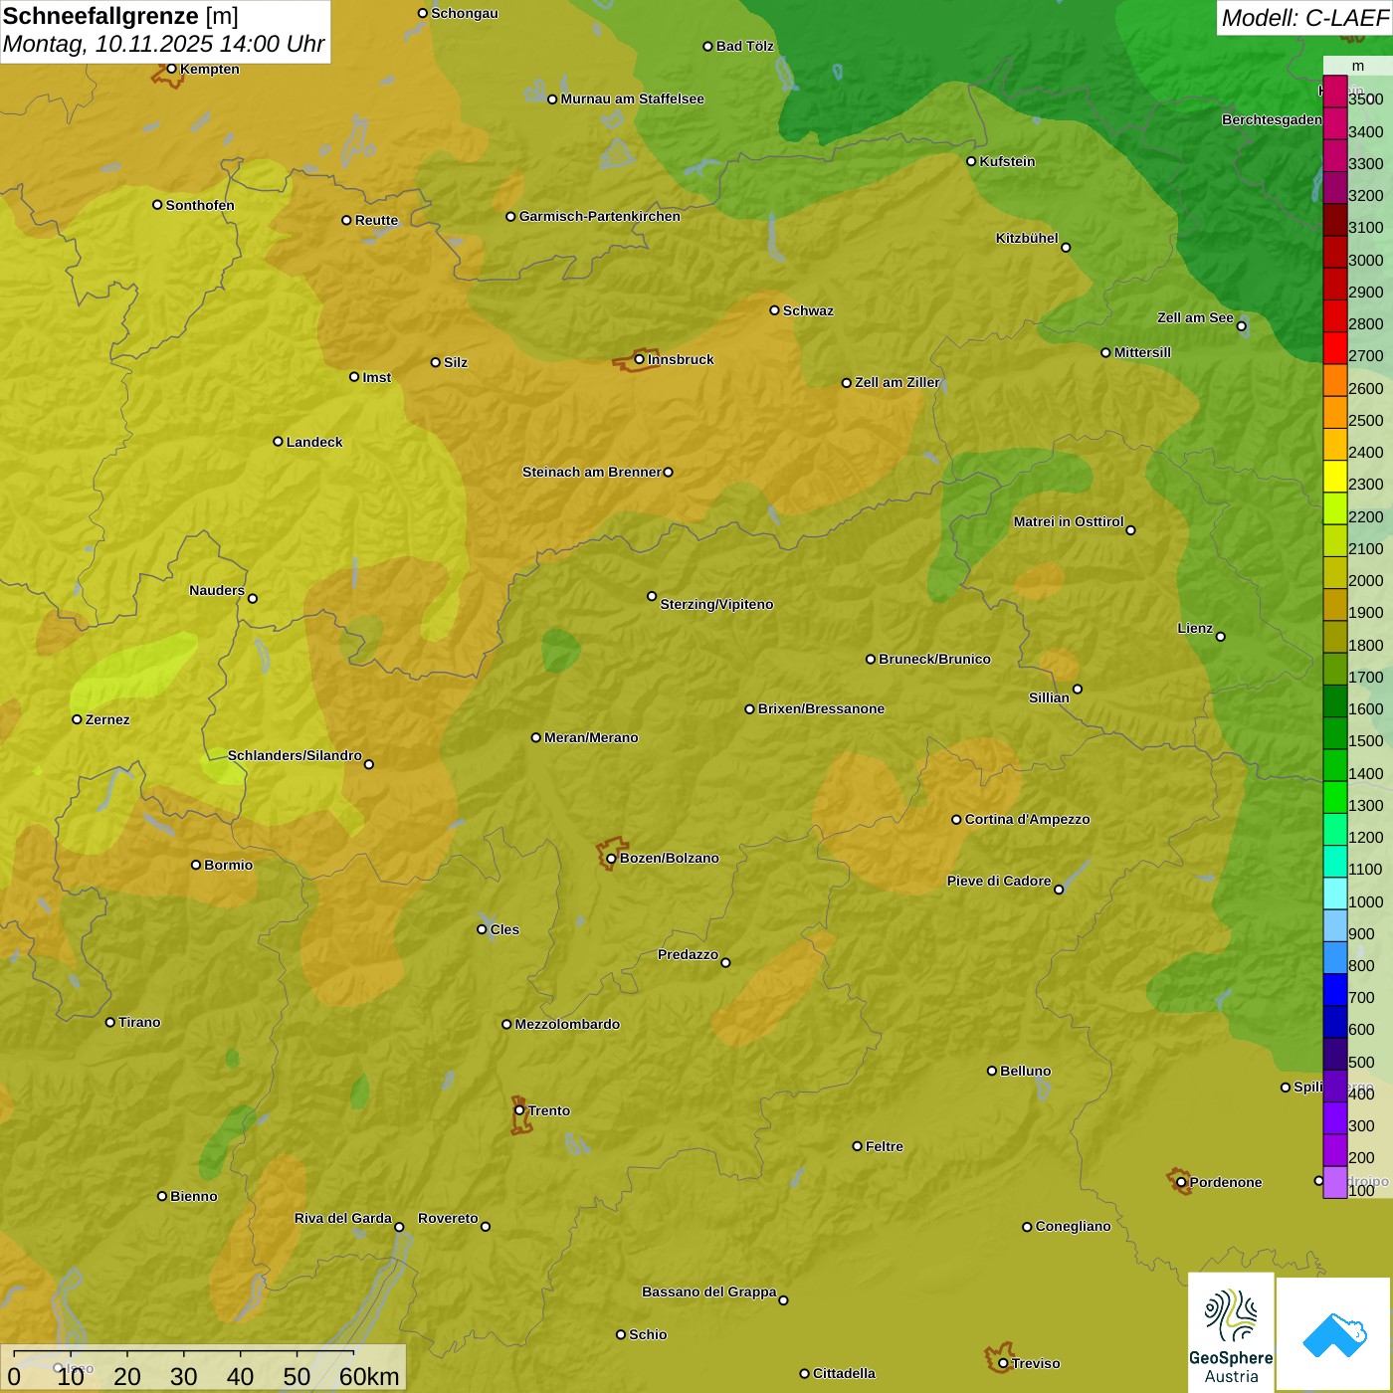Click the legend value '3000'
The width and height of the screenshot is (1393, 1393).
pos(1366,260)
